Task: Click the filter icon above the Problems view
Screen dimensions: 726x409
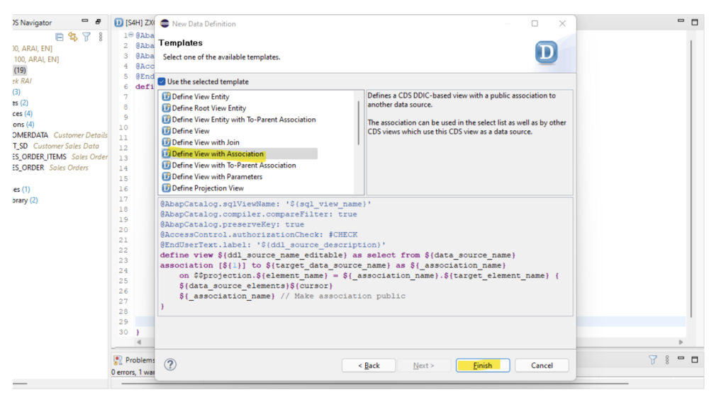Action: click(652, 358)
